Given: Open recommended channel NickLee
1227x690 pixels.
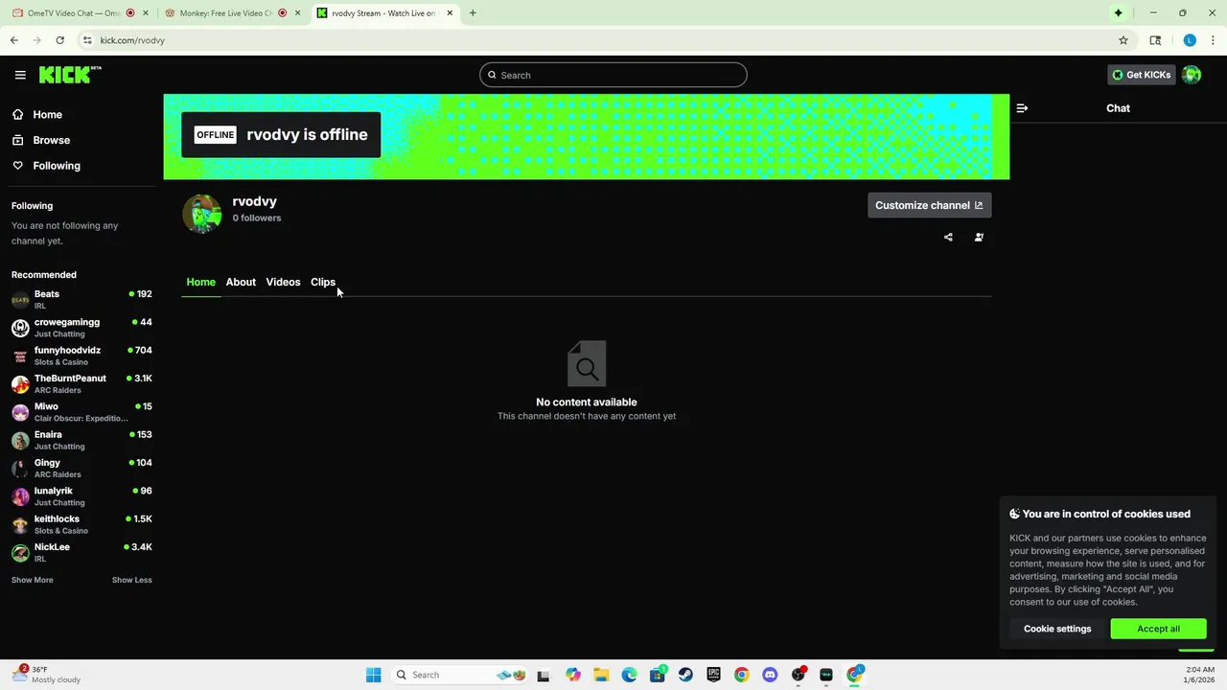Looking at the screenshot, I should [81, 552].
